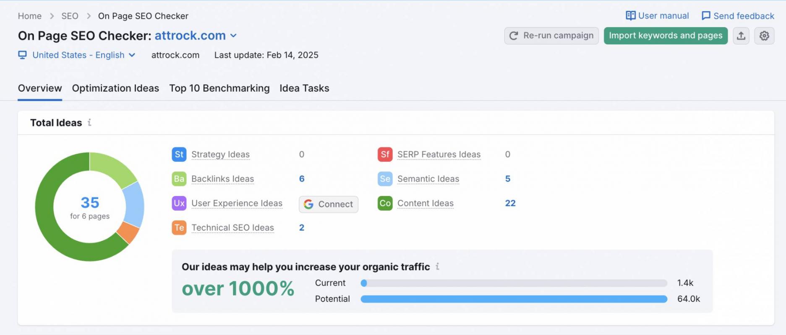Click On Page SEO Checker breadcrumb

click(143, 16)
